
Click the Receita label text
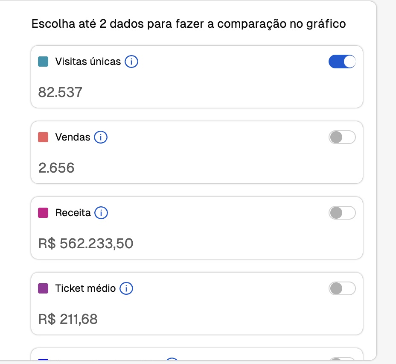pos(73,213)
